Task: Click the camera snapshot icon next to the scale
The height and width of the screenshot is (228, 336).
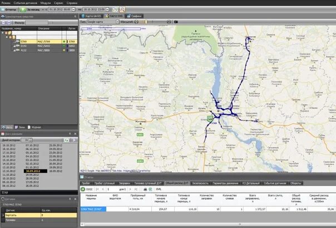Action: pos(176,22)
